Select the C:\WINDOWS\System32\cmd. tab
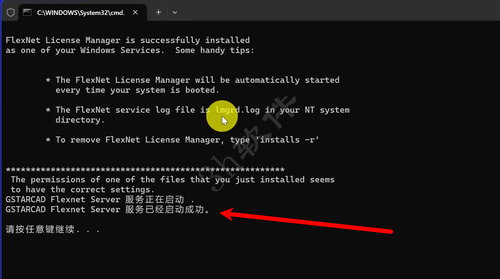This screenshot has width=500, height=279. coord(83,12)
